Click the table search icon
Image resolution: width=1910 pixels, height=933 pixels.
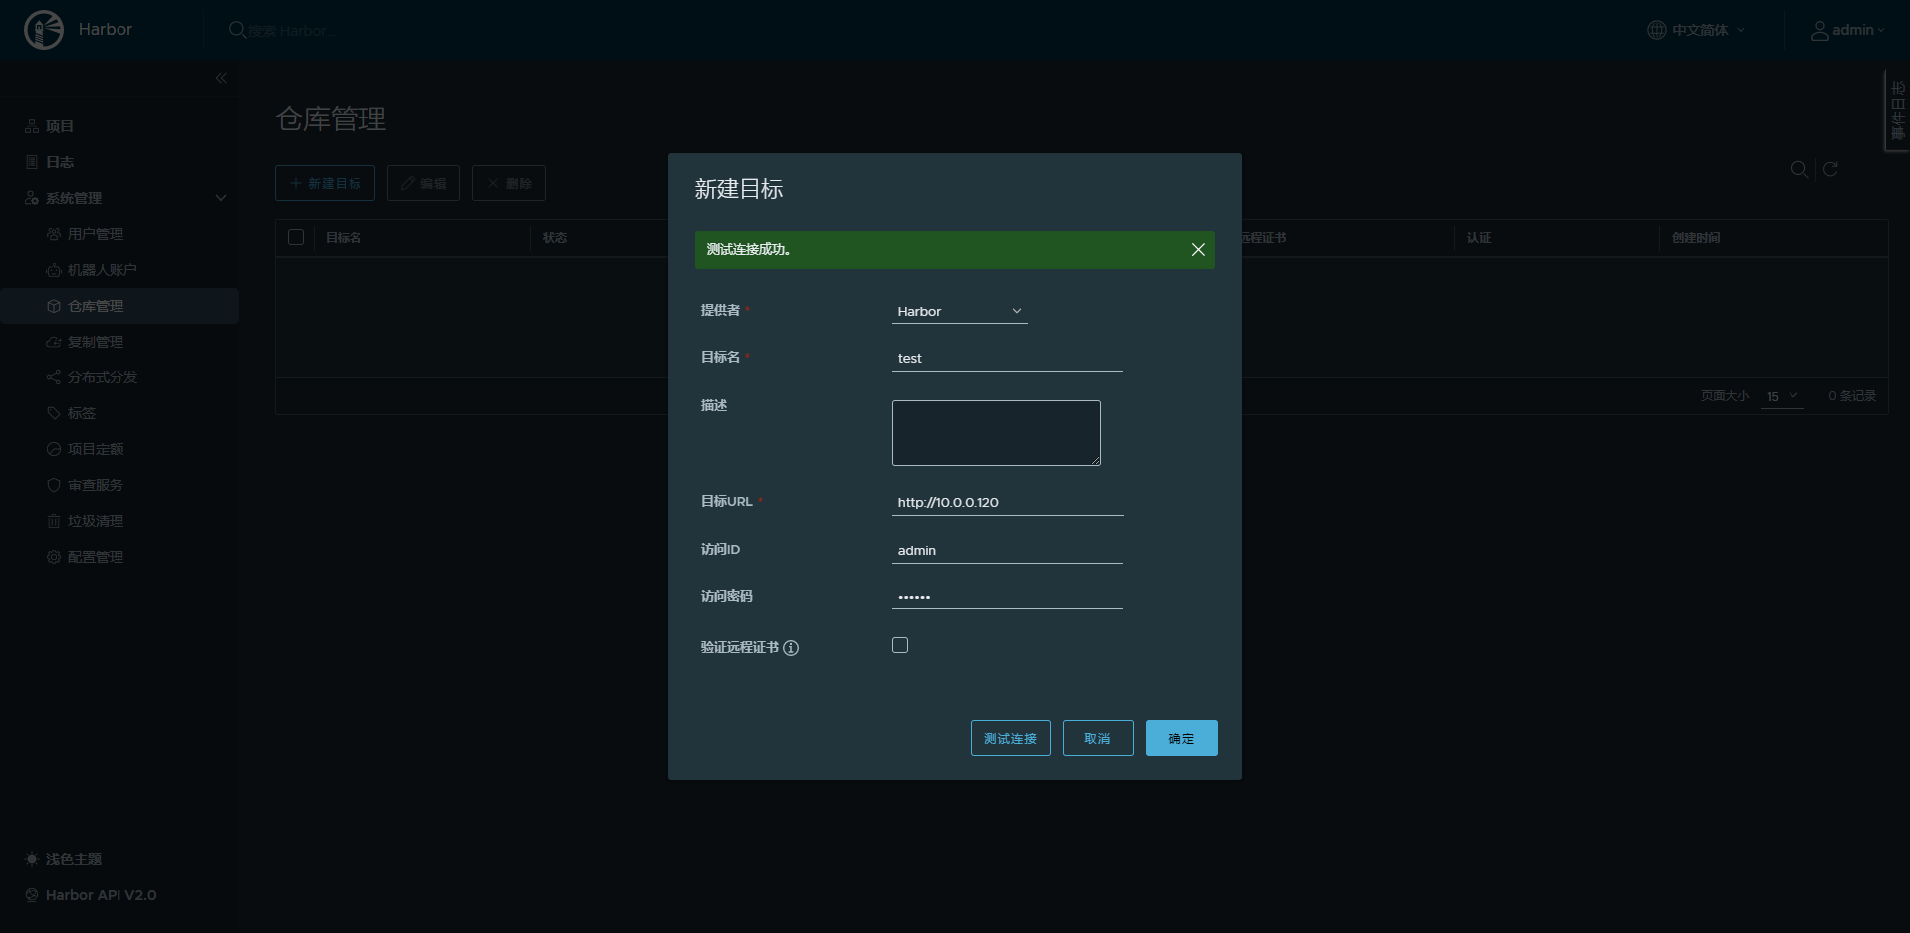click(x=1799, y=170)
